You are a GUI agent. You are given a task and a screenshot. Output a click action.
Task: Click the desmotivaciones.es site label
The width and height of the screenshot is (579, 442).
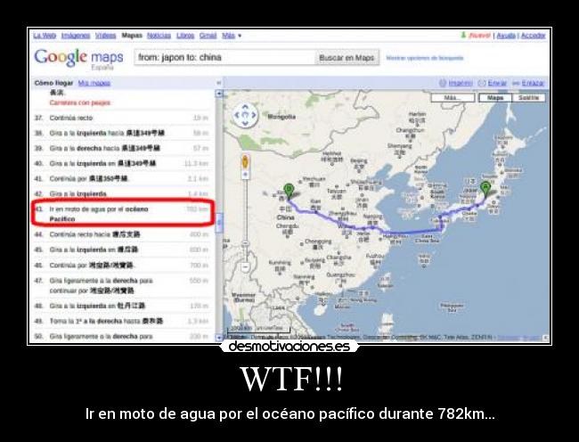[289, 347]
